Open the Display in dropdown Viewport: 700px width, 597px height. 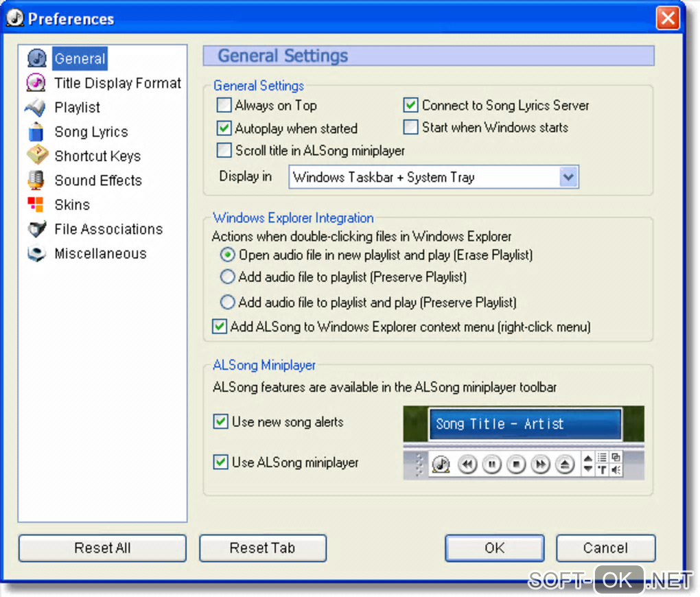coord(434,177)
